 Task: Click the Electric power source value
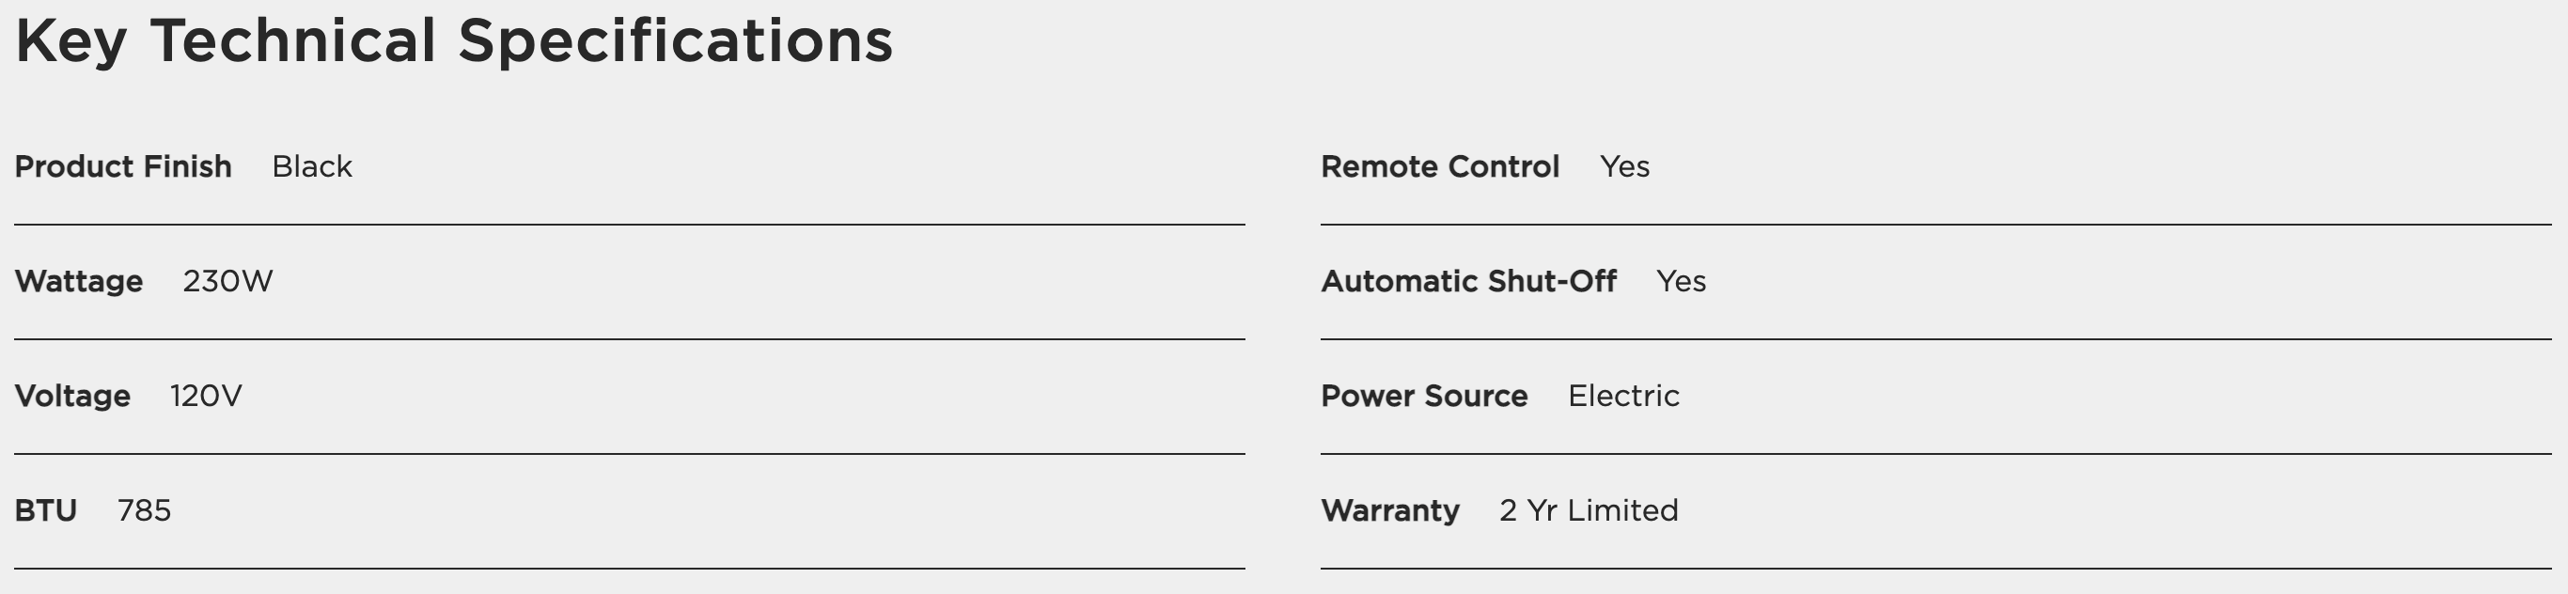tap(1624, 396)
